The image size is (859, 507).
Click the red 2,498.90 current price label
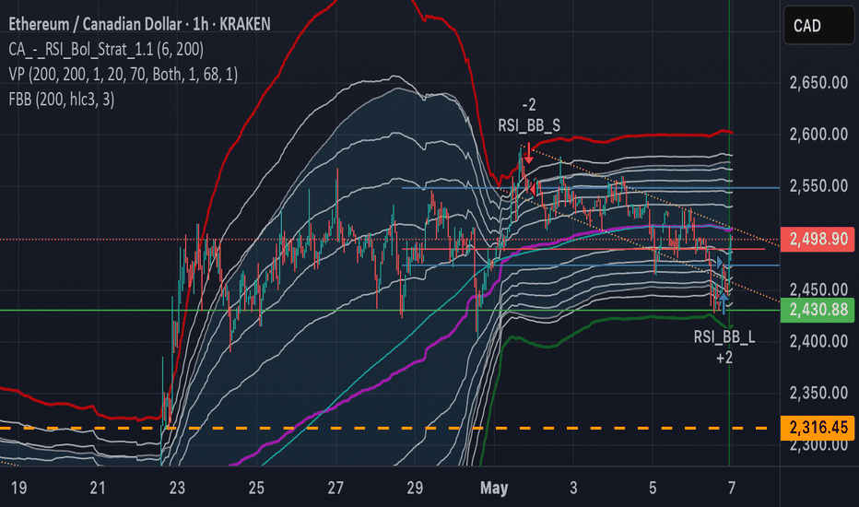tap(818, 239)
